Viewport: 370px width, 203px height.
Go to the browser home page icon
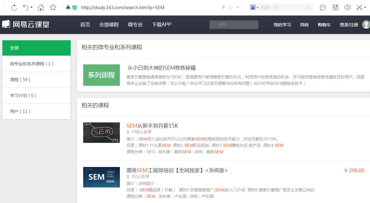[41, 7]
